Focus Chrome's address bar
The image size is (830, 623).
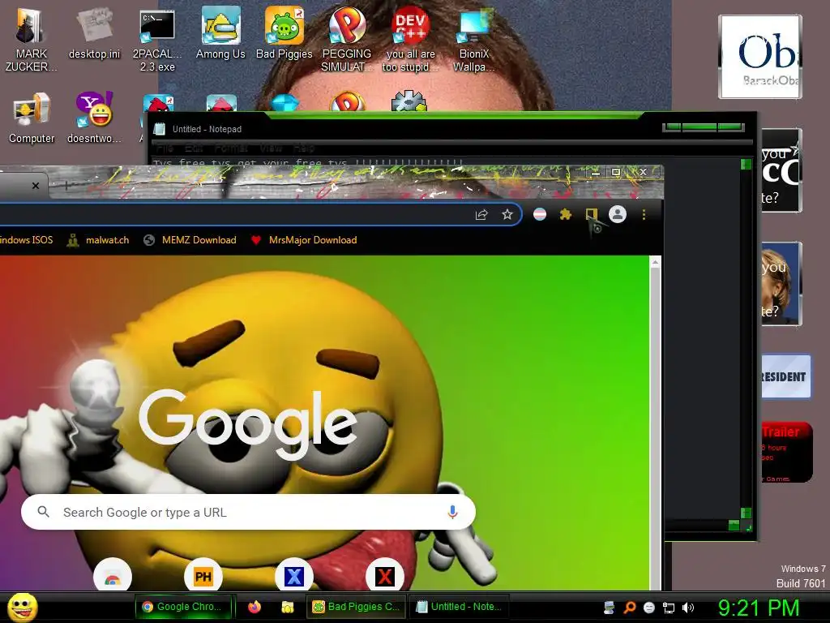pyautogui.click(x=233, y=214)
